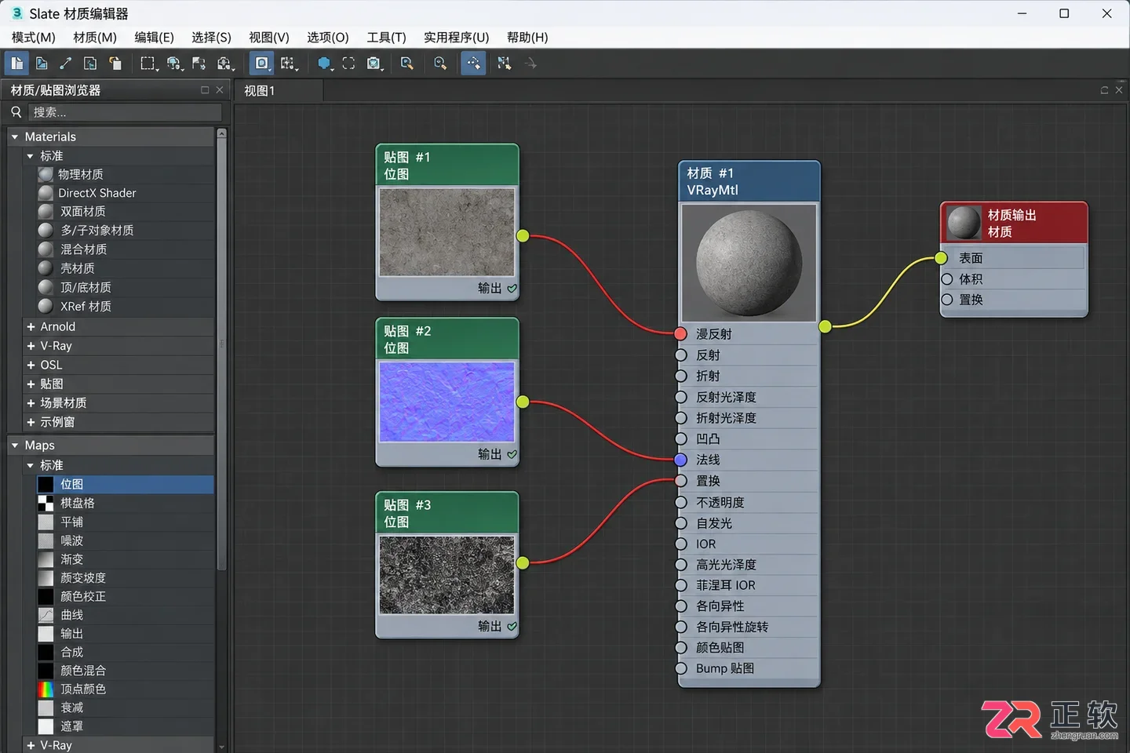
Task: Click the first toolbar icon showing a document page
Action: coord(16,64)
